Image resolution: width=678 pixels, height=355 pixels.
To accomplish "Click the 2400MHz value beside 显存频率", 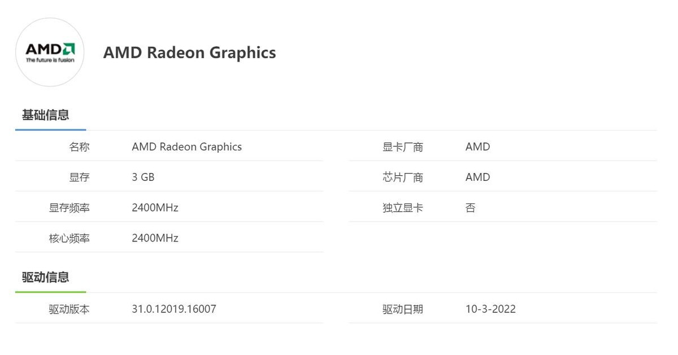I will pos(155,208).
